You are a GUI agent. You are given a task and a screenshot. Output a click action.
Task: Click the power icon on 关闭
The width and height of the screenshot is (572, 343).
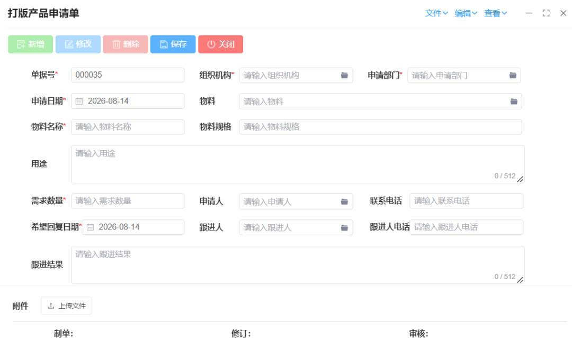click(x=211, y=44)
